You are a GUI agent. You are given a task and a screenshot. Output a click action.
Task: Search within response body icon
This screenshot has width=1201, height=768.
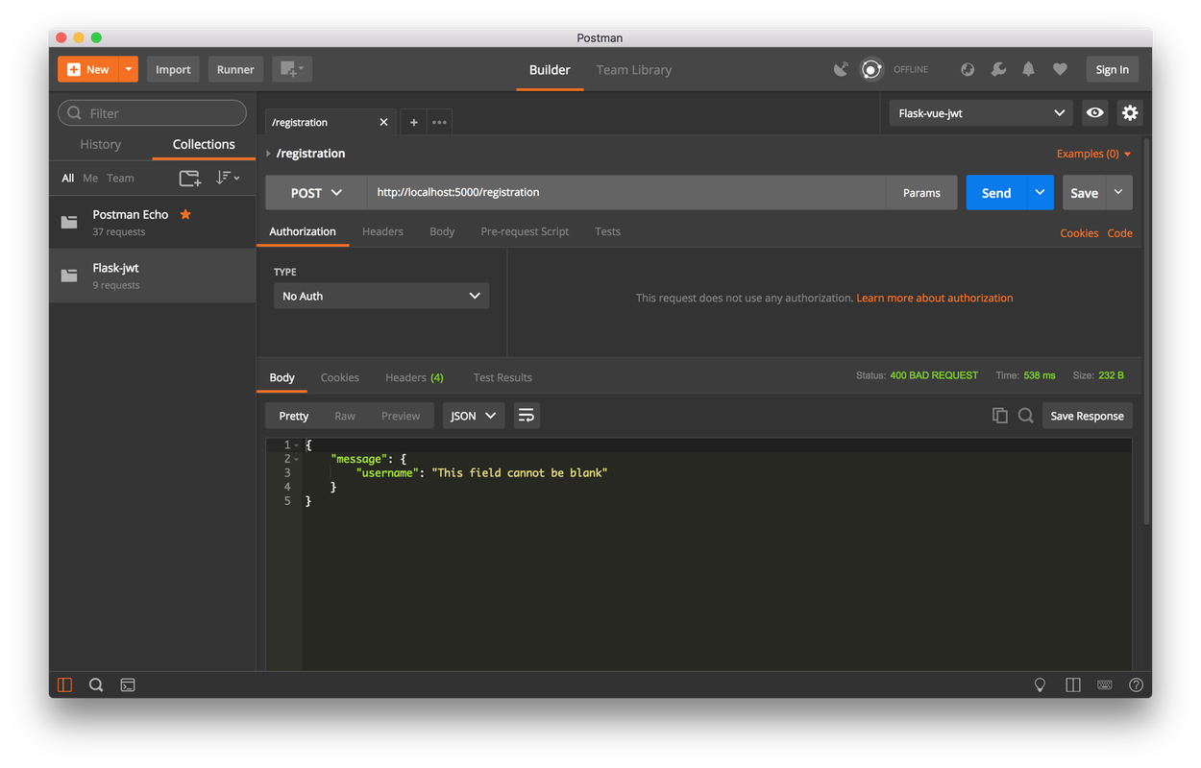pos(1026,416)
